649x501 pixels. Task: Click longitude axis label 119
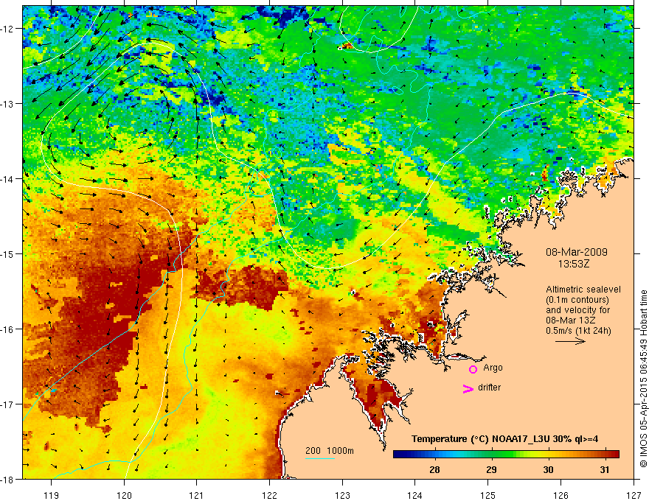(x=52, y=496)
